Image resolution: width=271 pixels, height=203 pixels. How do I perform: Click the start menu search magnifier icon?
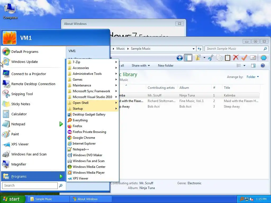click(61, 186)
